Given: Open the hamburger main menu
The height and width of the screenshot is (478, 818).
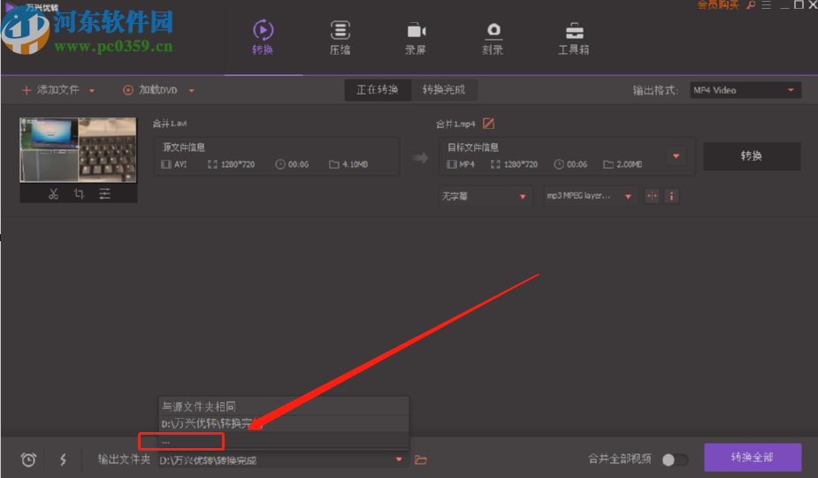Looking at the screenshot, I should click(x=767, y=5).
